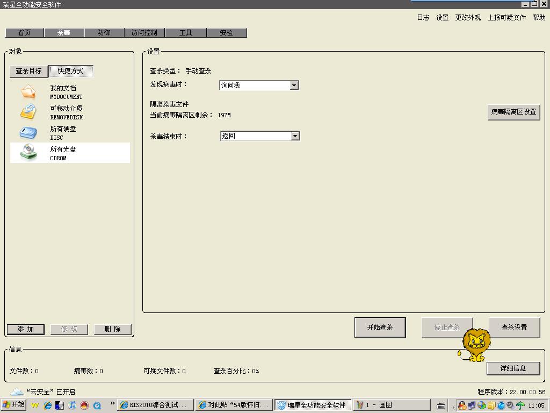Select the 所有硬盘 hard disk icon
Screen dimensions: 550x413
(x=28, y=133)
